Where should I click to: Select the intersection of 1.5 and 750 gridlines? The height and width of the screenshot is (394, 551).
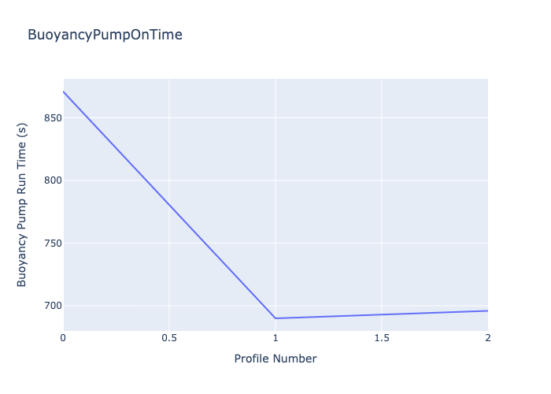coord(382,243)
